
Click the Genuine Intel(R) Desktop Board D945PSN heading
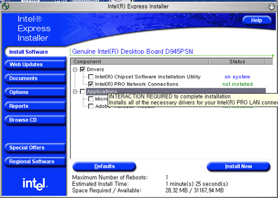coord(132,52)
